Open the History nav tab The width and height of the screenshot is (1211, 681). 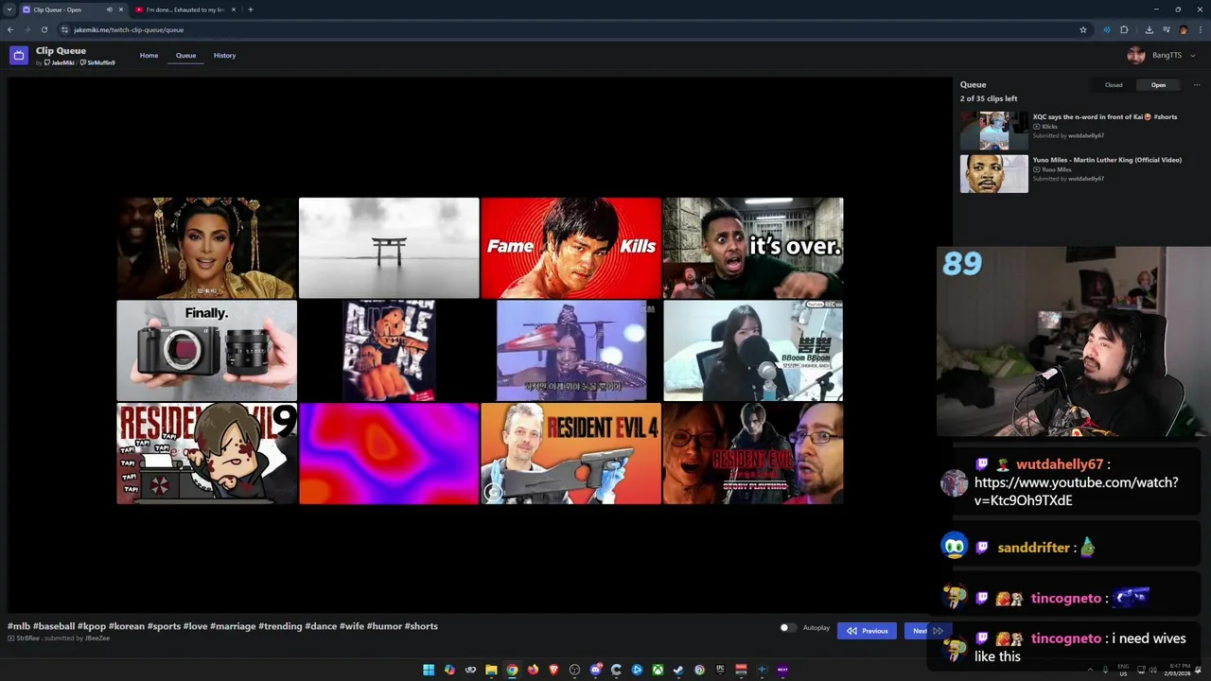point(224,56)
